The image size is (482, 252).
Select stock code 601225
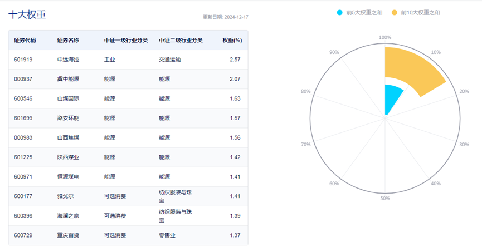(x=23, y=157)
